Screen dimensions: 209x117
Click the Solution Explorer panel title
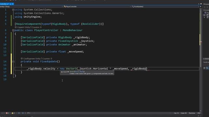206,4
